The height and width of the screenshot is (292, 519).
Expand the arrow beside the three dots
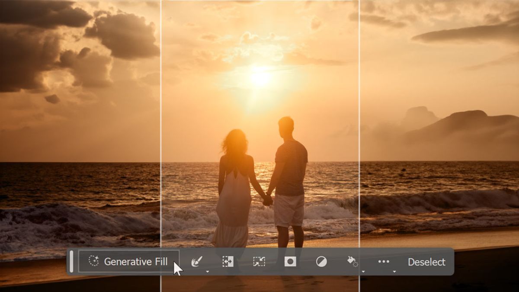click(394, 271)
